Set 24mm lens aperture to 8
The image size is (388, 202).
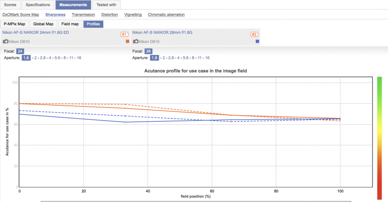(64, 58)
